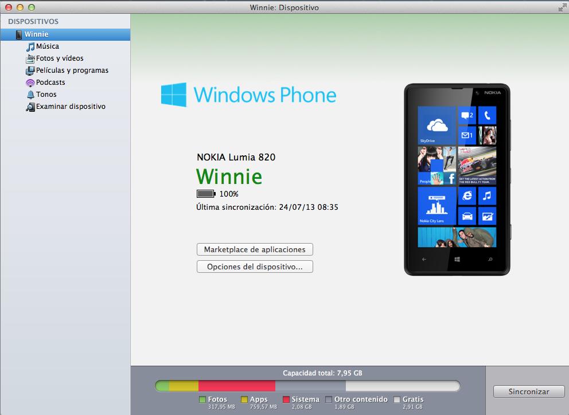The width and height of the screenshot is (569, 415).
Task: Click the phone icon beside Winnie
Action: [x=19, y=34]
